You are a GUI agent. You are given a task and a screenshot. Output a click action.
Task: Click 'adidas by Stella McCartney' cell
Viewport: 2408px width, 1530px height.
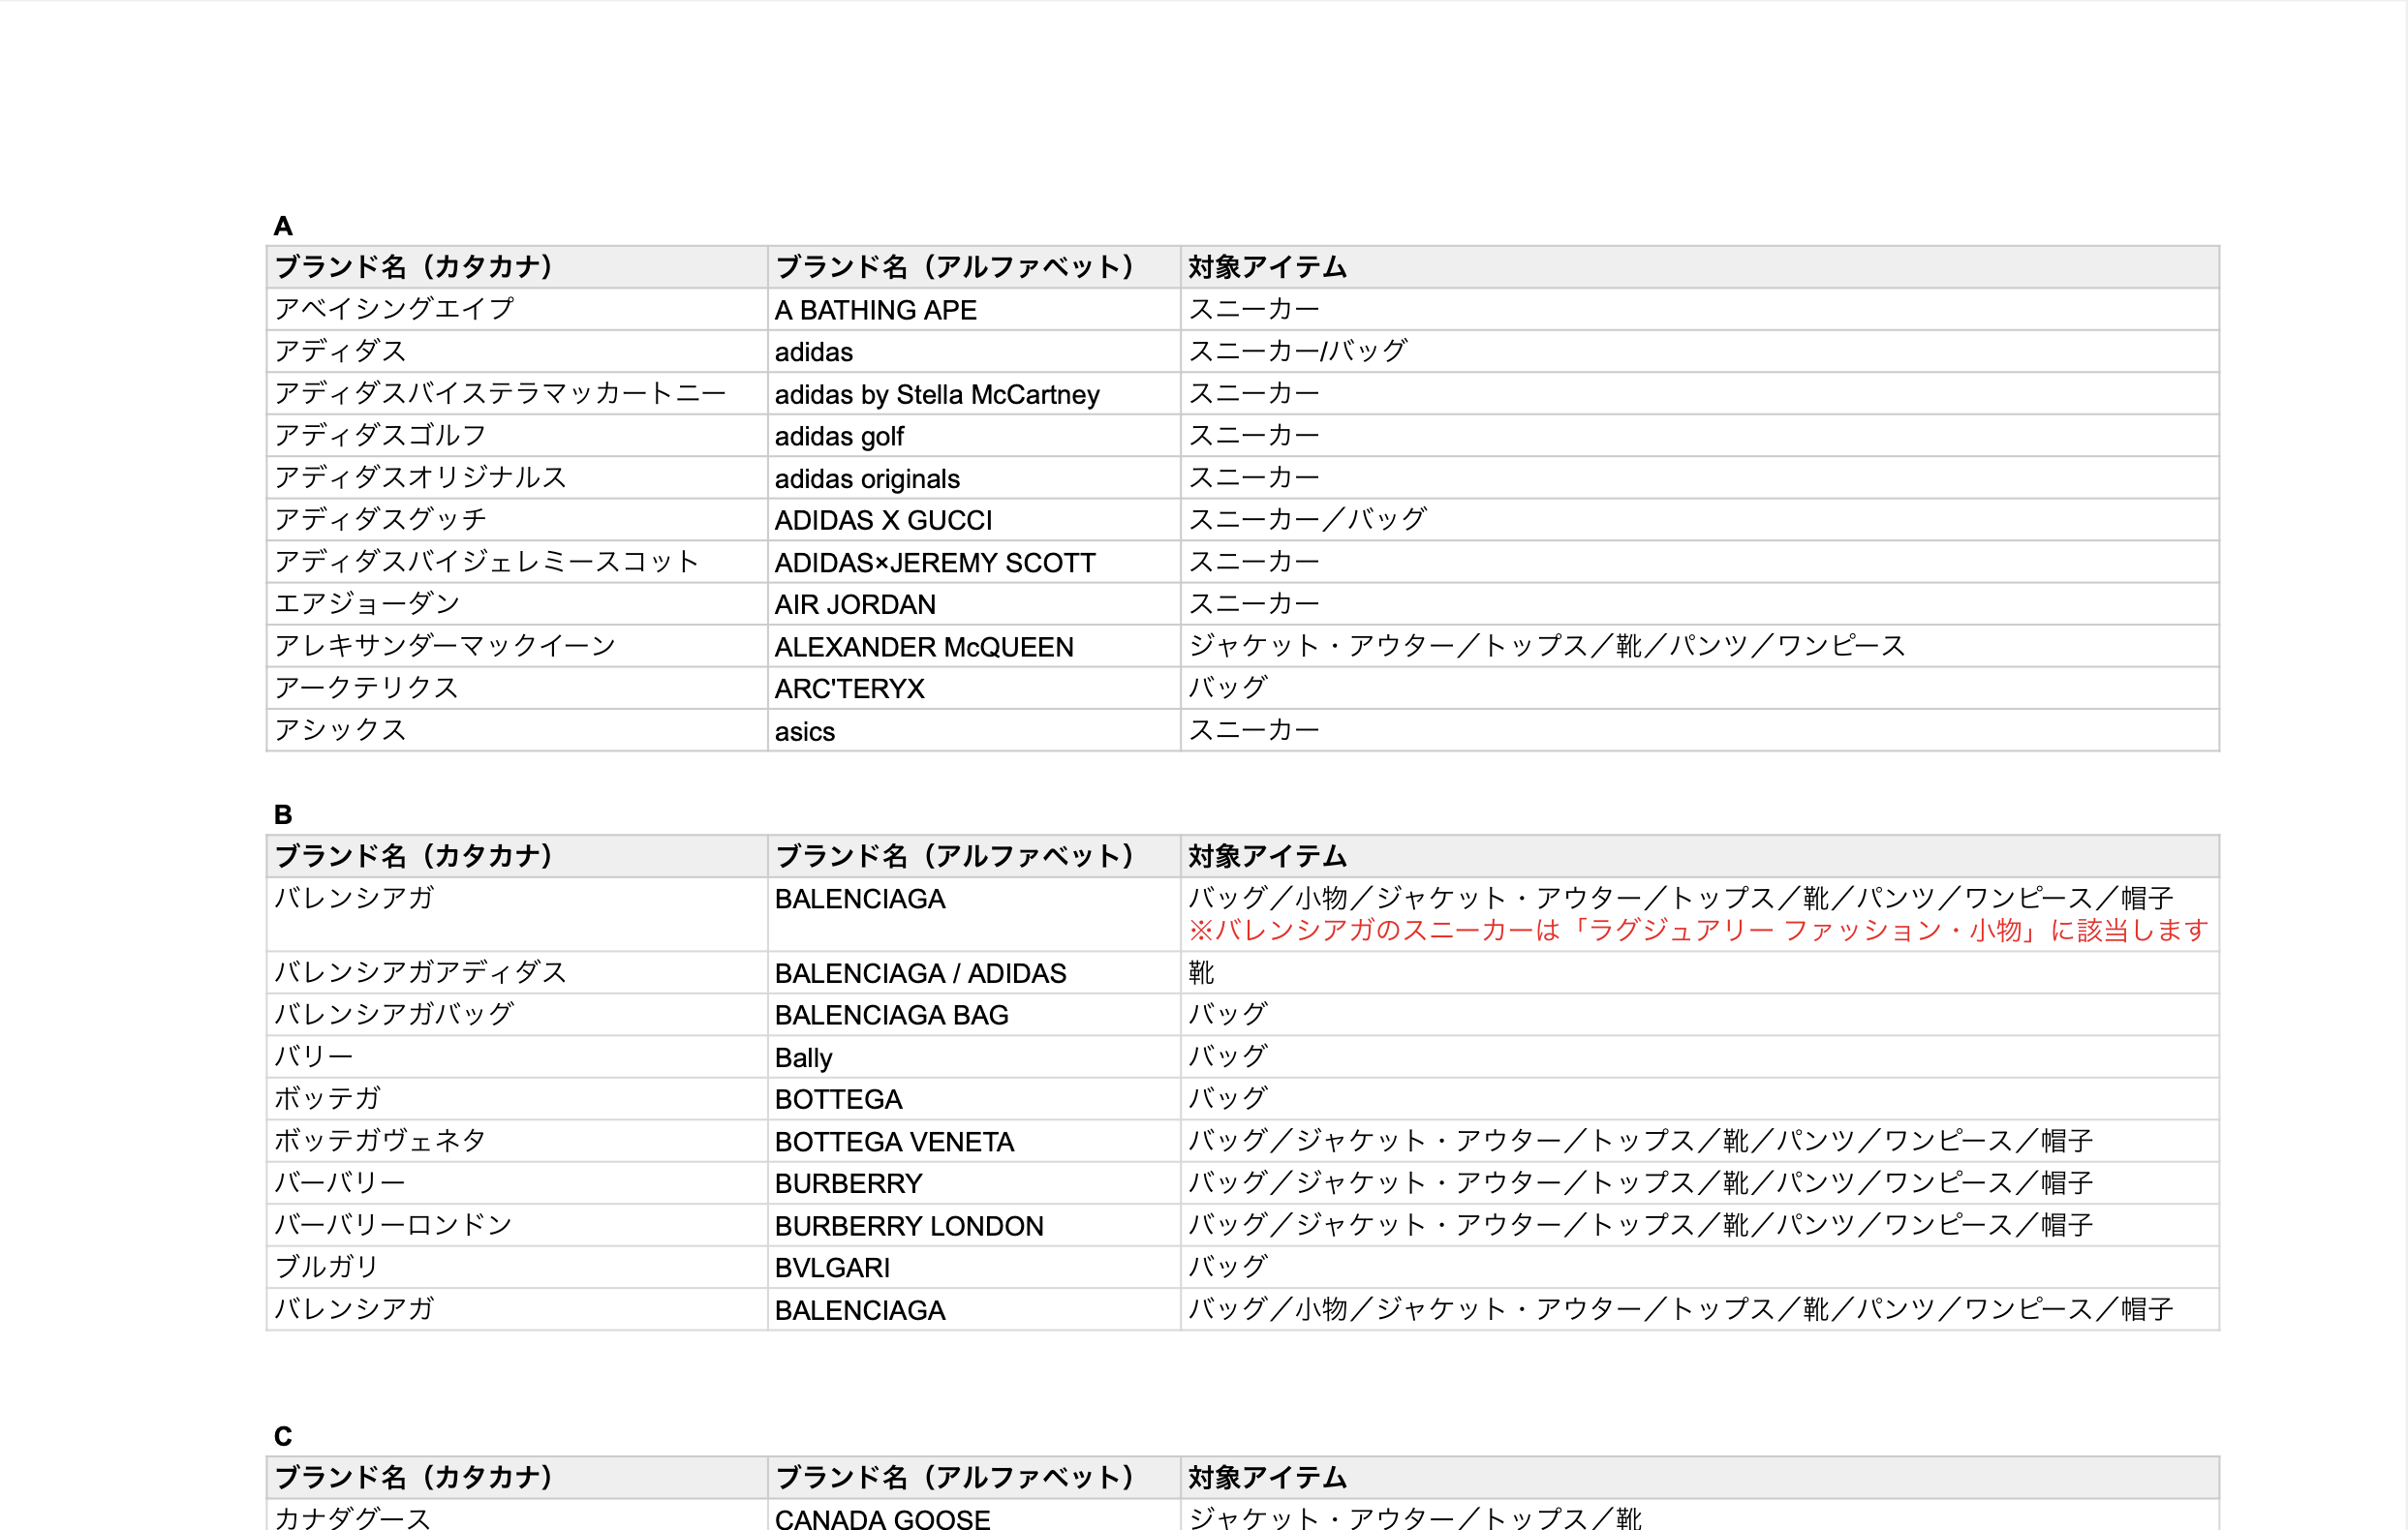click(973, 393)
